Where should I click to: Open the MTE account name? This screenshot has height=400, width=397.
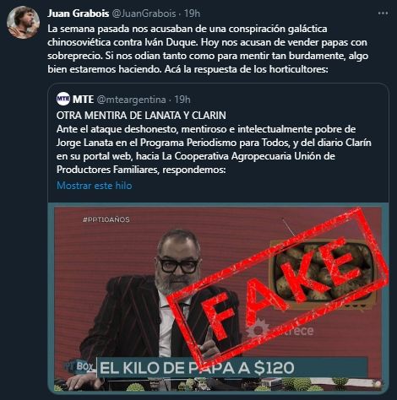83,100
